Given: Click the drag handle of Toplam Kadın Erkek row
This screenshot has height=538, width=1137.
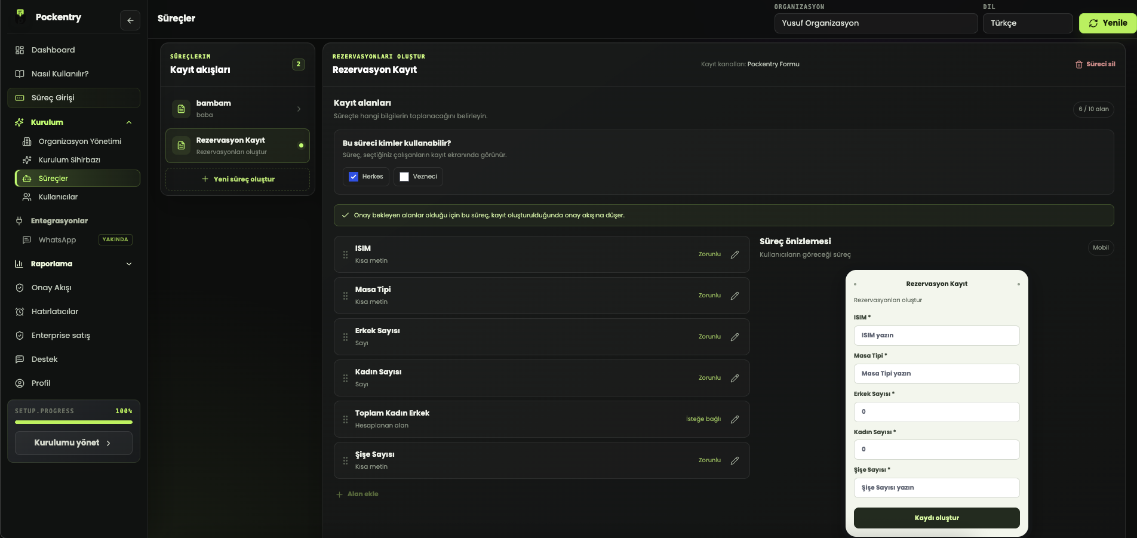Looking at the screenshot, I should [345, 419].
